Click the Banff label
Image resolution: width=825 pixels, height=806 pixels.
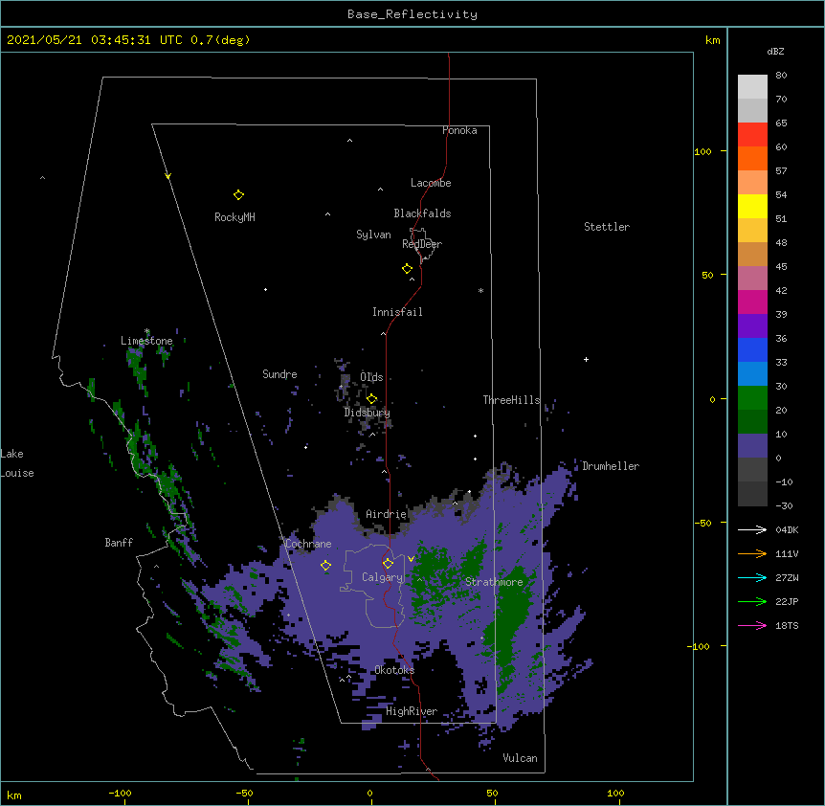tap(119, 543)
